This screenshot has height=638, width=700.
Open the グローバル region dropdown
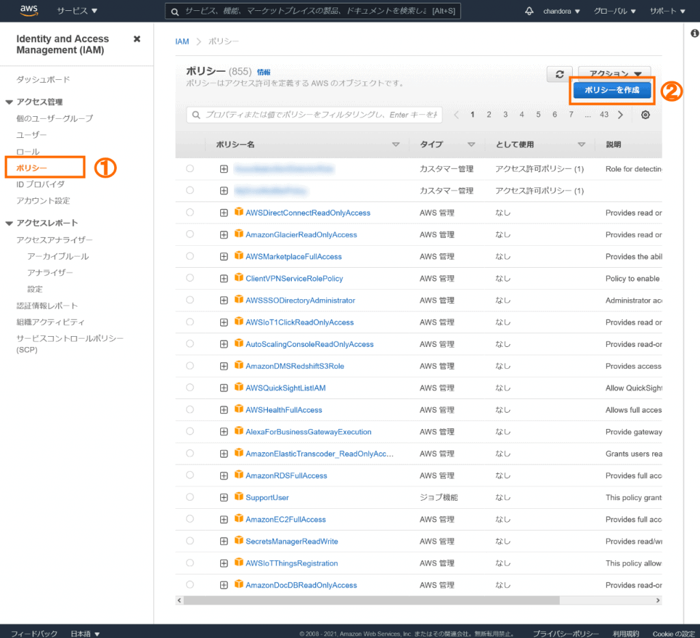pos(615,11)
